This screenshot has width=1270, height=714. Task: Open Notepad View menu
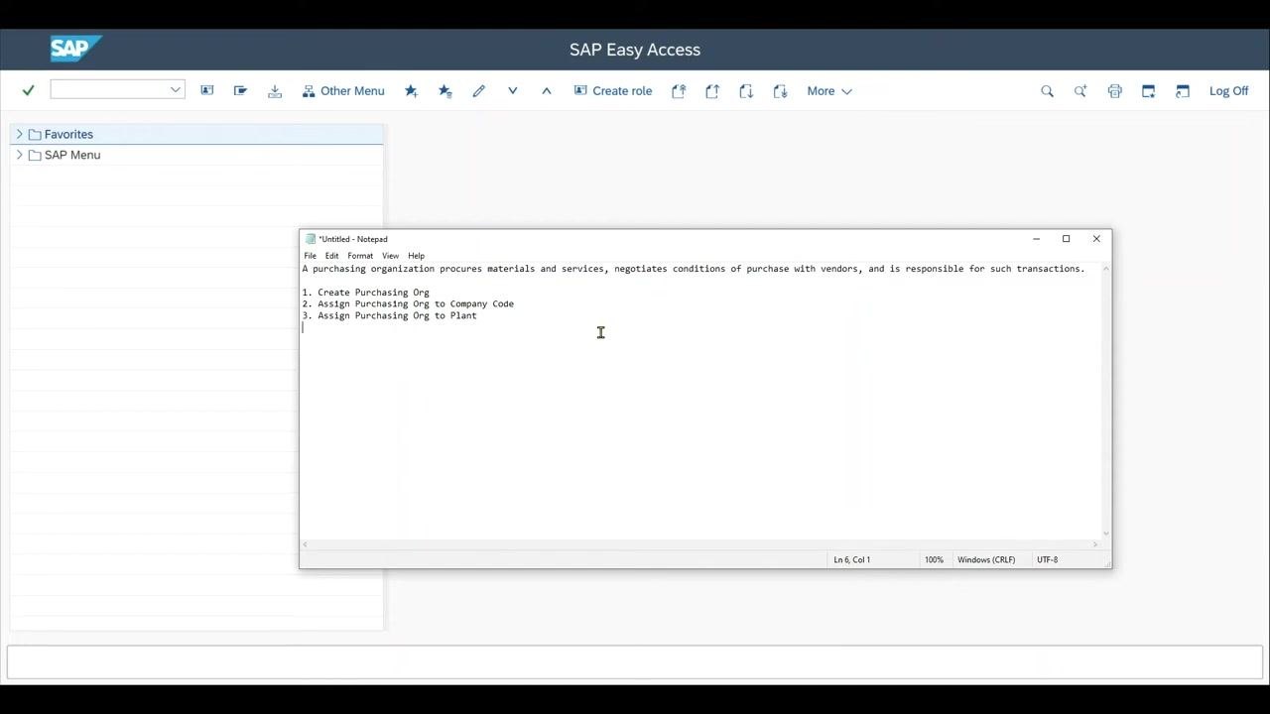point(390,256)
